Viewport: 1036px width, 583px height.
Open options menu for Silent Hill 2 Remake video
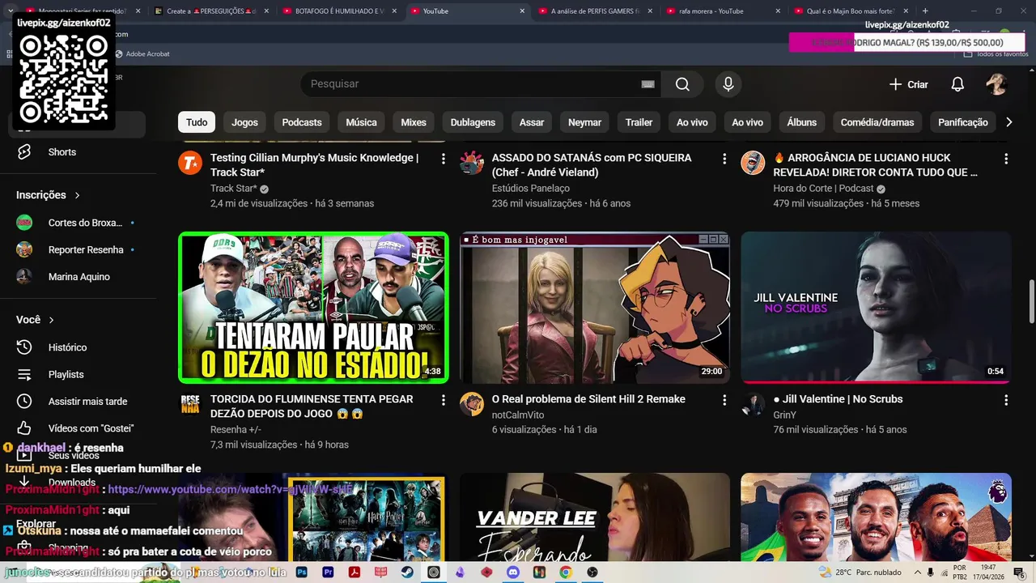(x=724, y=400)
